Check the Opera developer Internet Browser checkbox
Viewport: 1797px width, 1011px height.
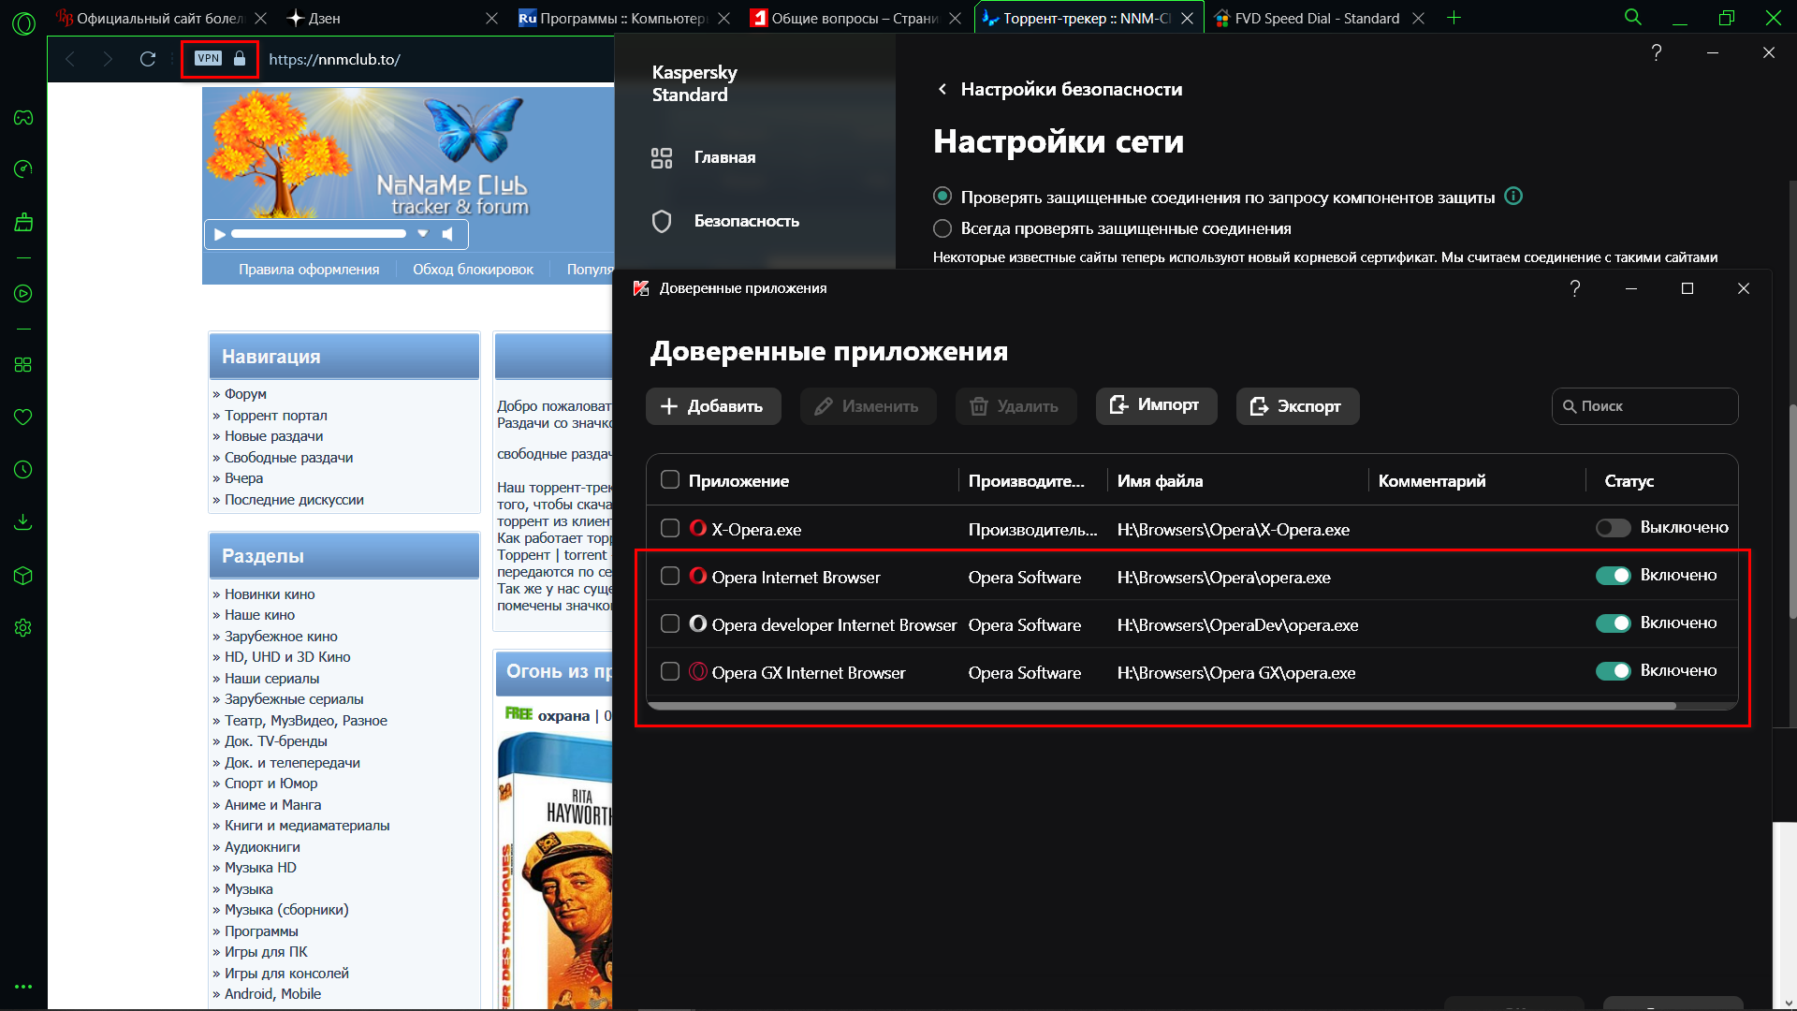(670, 624)
